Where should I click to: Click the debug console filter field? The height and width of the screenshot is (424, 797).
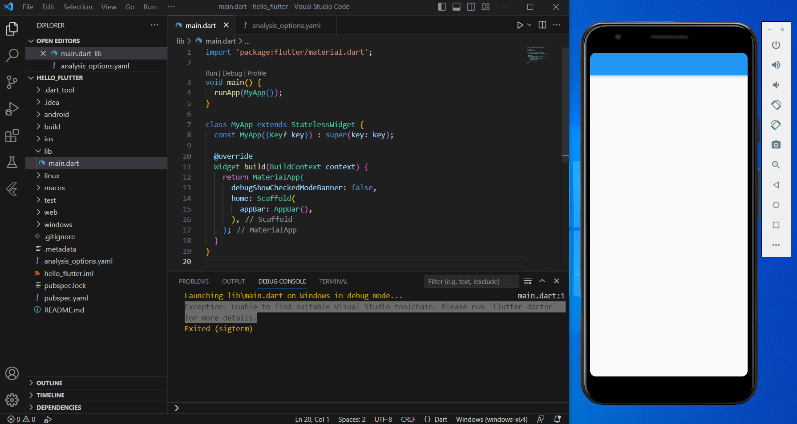pos(472,281)
